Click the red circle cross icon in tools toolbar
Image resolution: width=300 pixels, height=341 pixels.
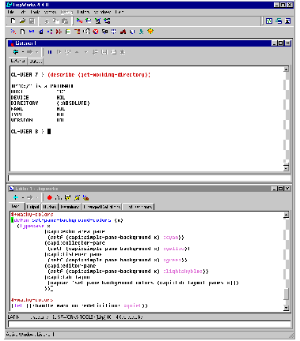(96, 32)
